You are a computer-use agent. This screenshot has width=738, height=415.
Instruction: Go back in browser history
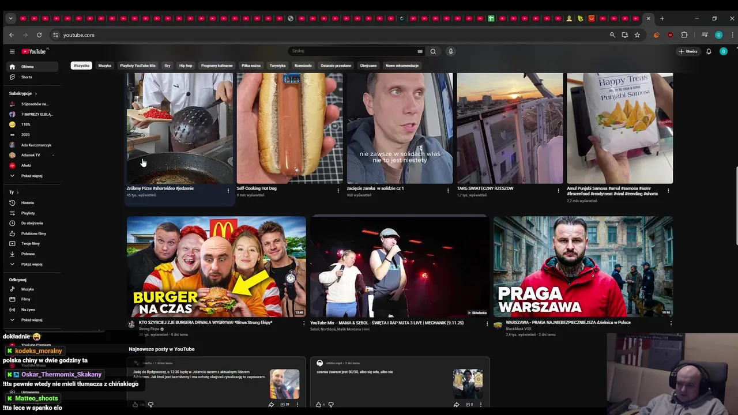(x=12, y=35)
